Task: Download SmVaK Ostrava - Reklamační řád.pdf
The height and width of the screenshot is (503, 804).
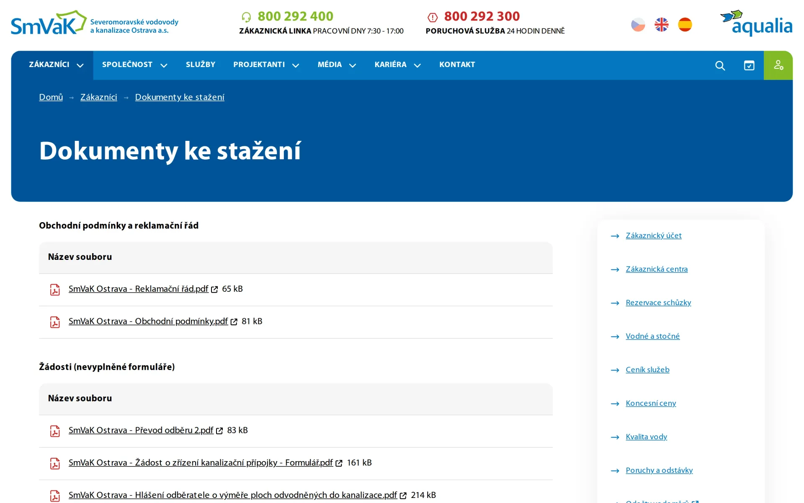Action: pyautogui.click(x=139, y=289)
